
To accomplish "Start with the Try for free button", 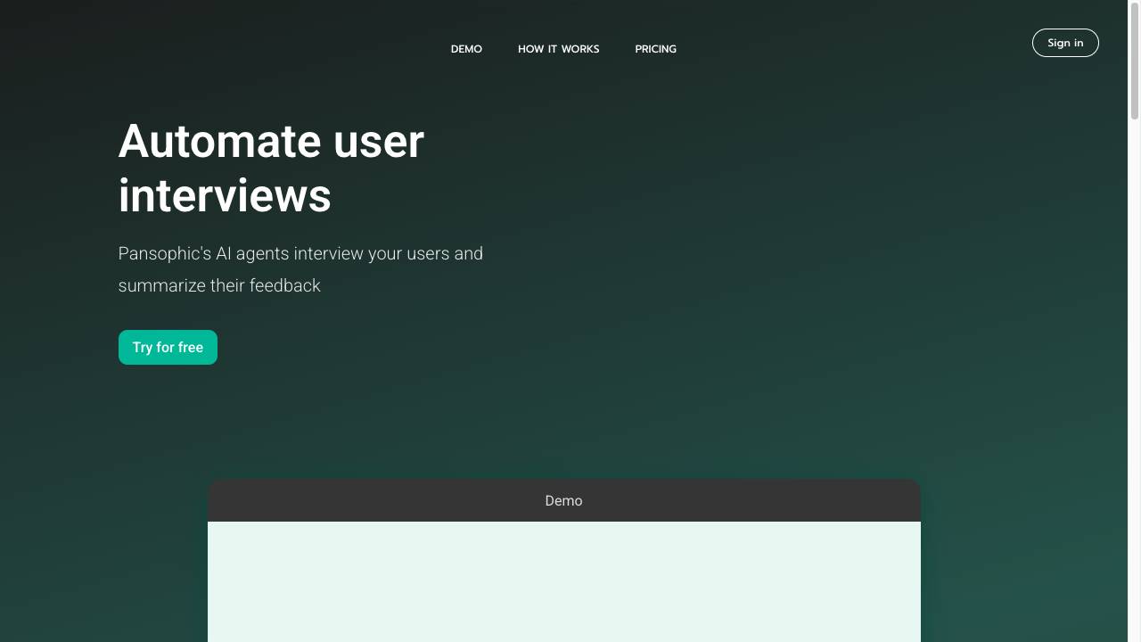I will point(168,348).
